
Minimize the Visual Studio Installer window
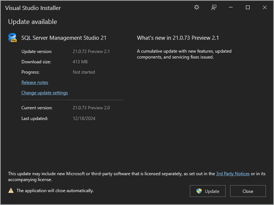[x=231, y=7]
